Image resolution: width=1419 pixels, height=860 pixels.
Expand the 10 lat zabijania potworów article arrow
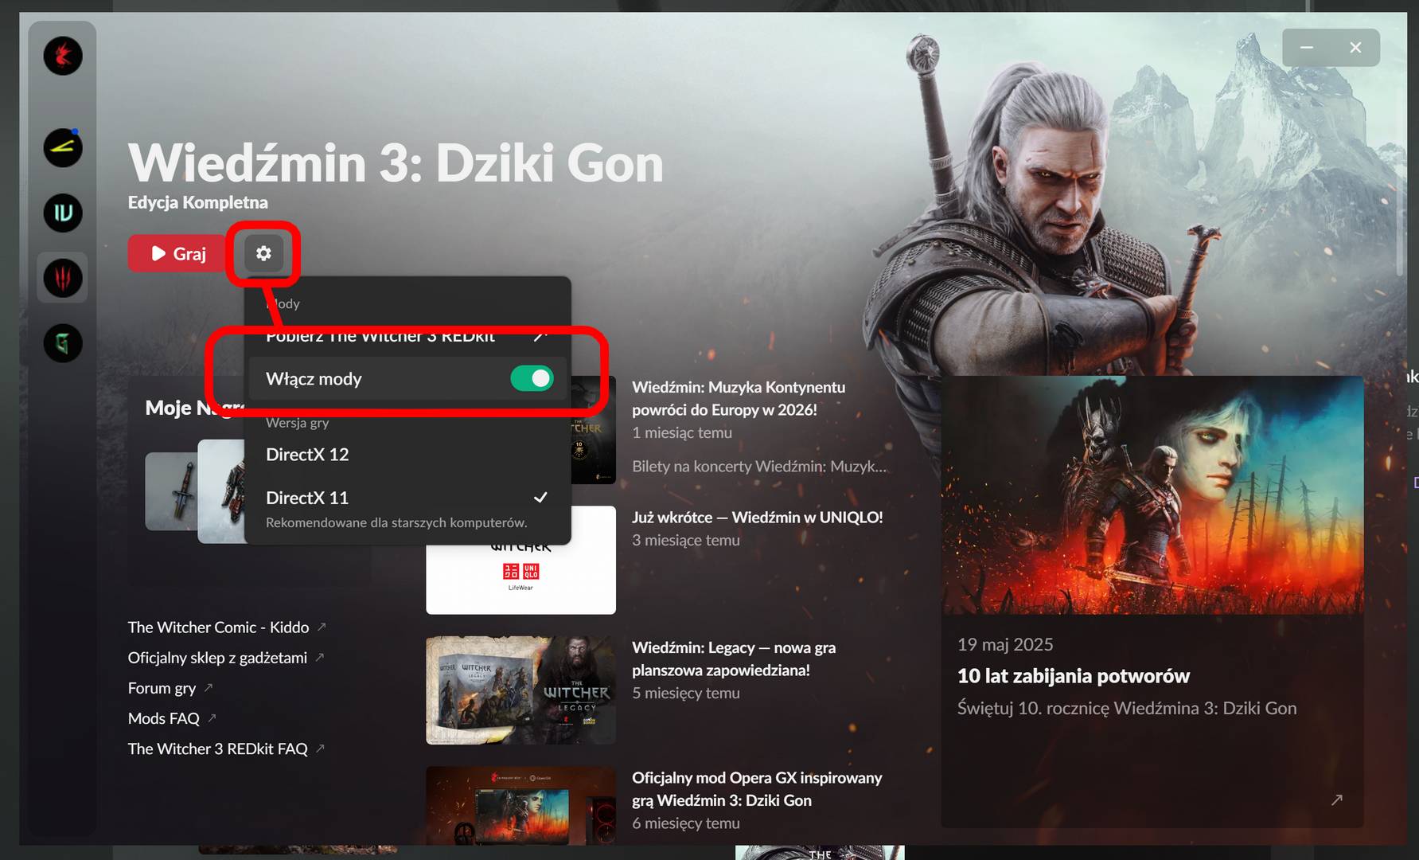1335,798
